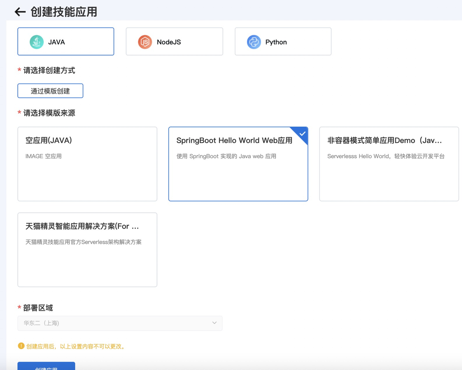Viewport: 462px width, 370px height.
Task: Select 非容器模式简单应用Demo template card
Action: [x=389, y=164]
